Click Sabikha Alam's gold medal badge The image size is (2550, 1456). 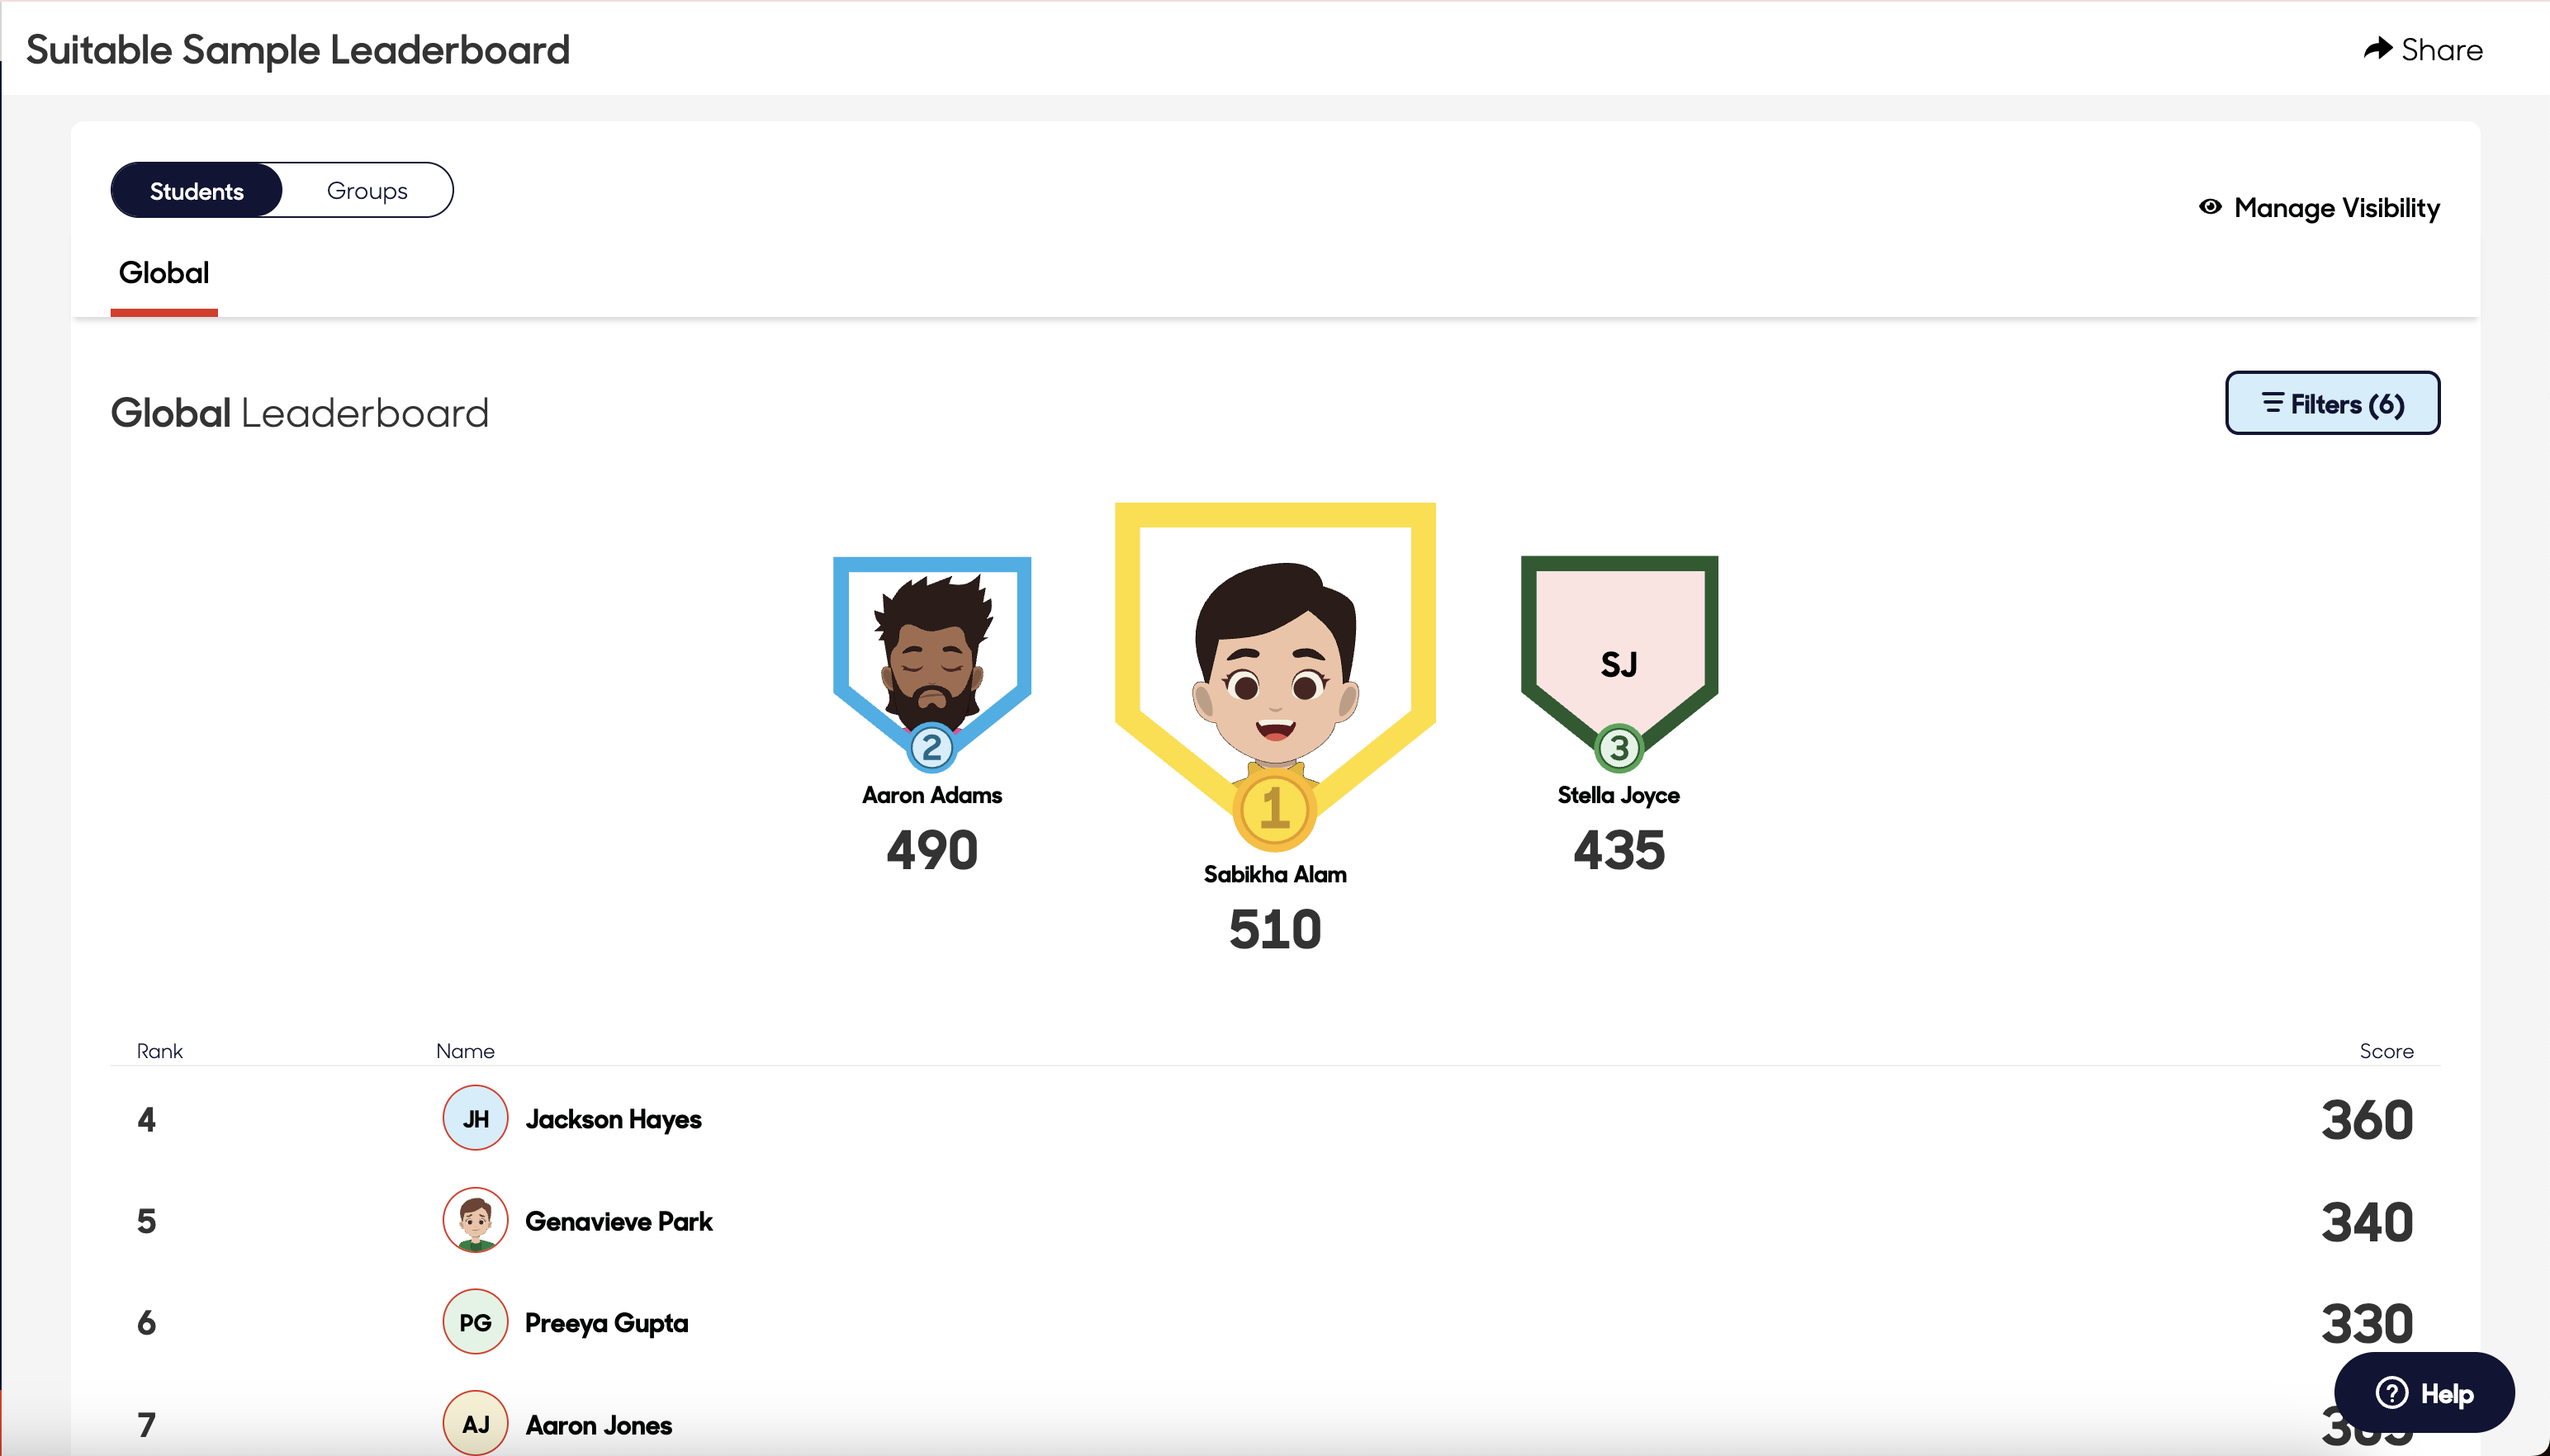(1274, 813)
